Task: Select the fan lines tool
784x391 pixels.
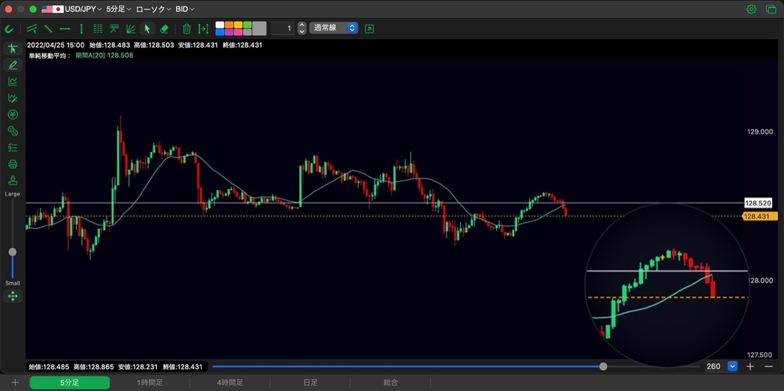Action: [131, 29]
